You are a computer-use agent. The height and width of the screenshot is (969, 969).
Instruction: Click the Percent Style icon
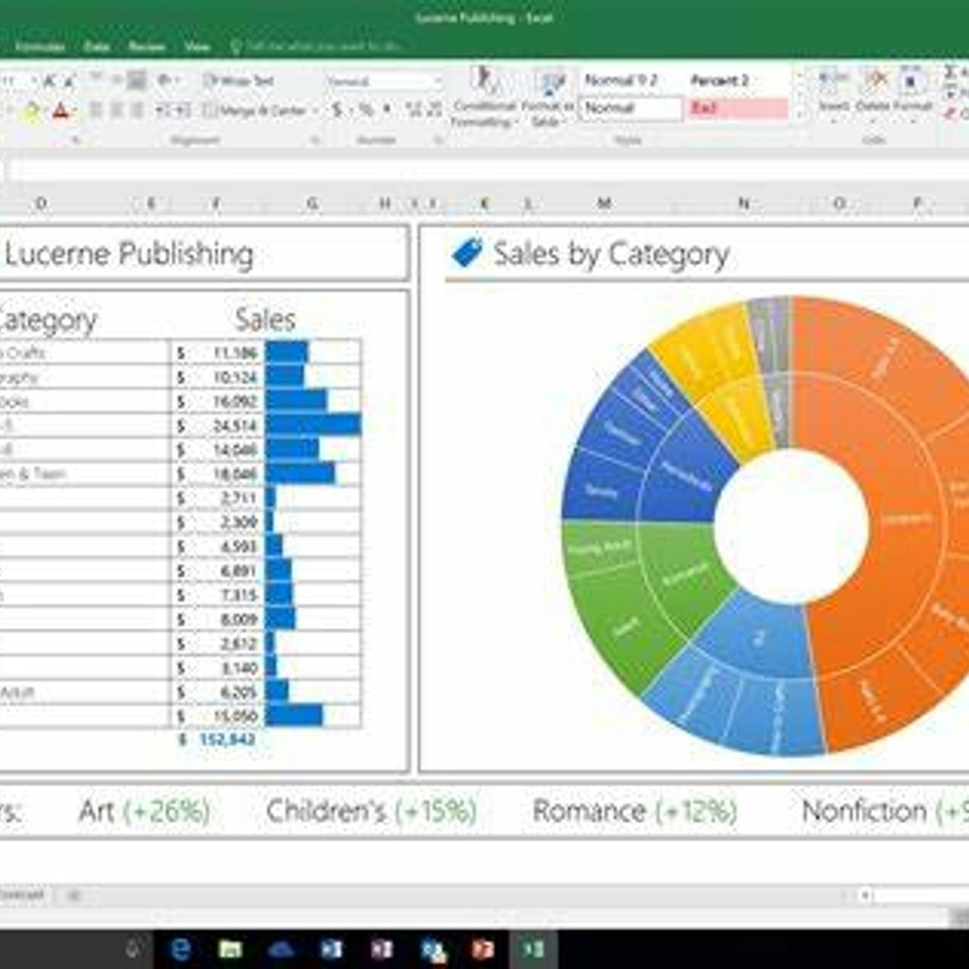click(365, 110)
